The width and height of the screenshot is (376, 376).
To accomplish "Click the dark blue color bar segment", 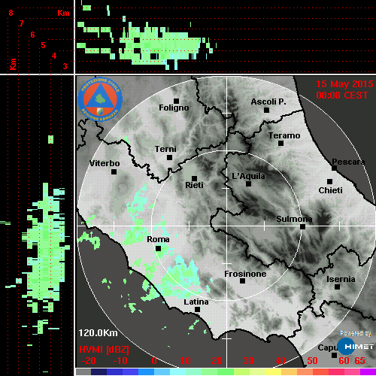I will click(x=99, y=371).
